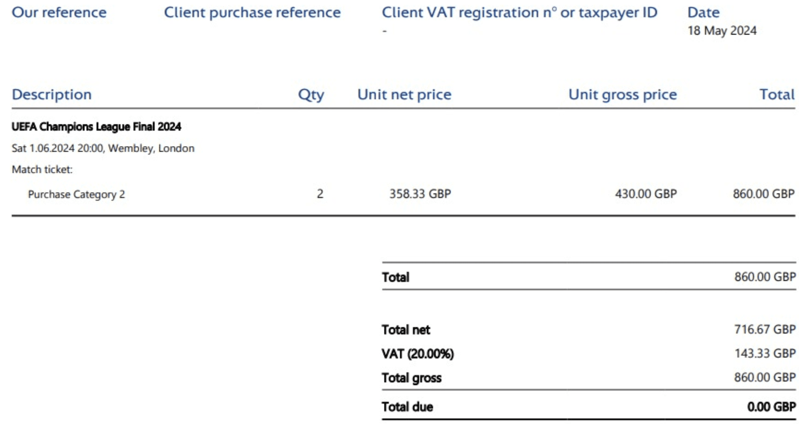Click the 'Unit net price' column header
This screenshot has width=799, height=424.
pos(404,94)
